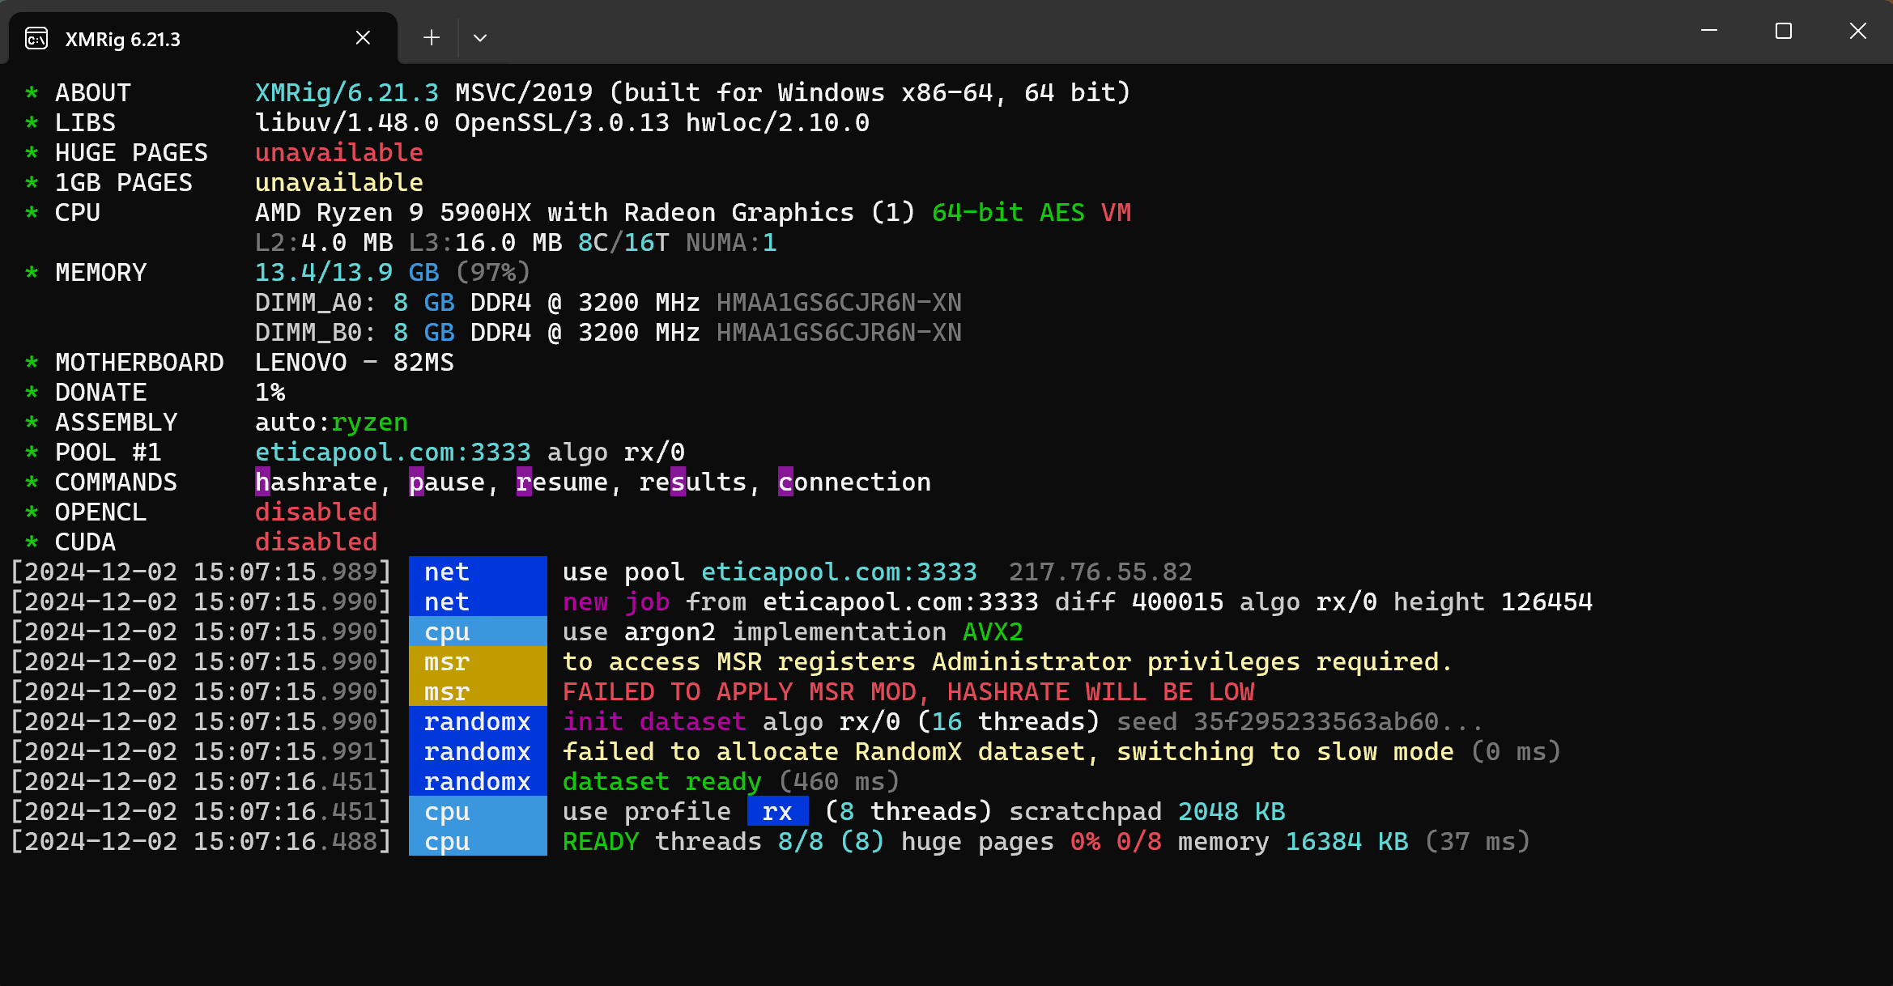Click the 'dataset ready' message
The image size is (1893, 986).
click(x=662, y=782)
